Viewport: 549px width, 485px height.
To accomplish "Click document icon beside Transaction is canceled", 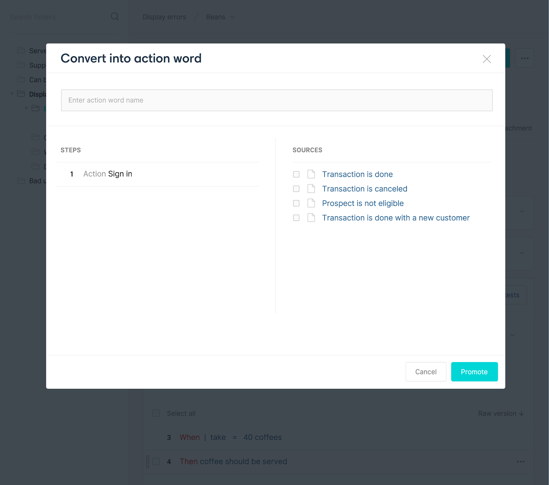I will (311, 189).
